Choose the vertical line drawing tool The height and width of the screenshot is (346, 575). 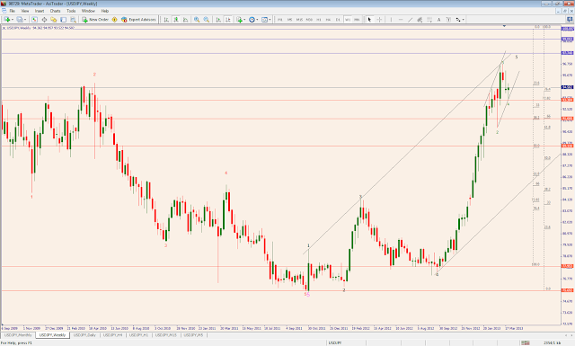[x=391, y=20]
